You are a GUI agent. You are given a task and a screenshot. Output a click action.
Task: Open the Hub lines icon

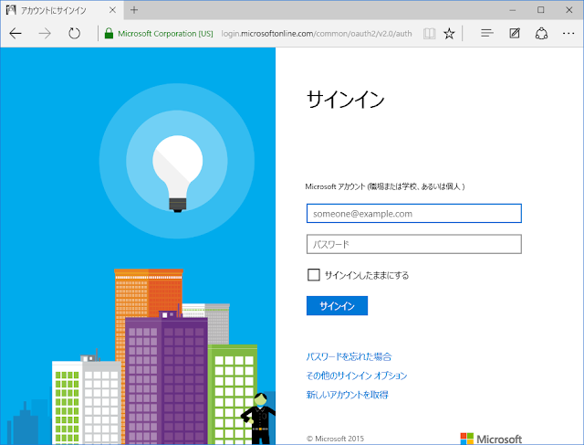click(486, 34)
